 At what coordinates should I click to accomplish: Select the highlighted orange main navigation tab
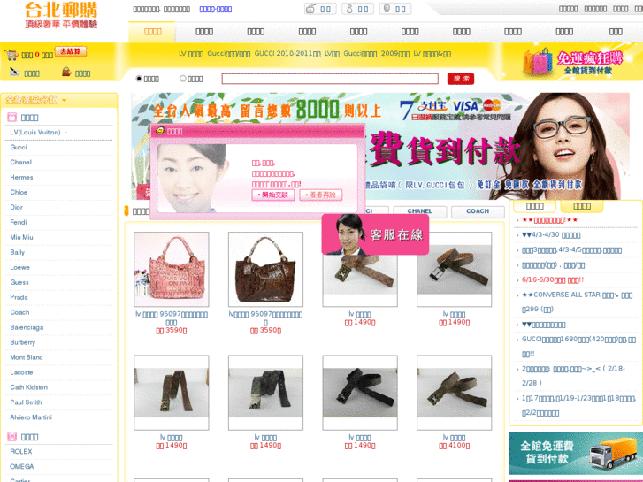point(152,32)
